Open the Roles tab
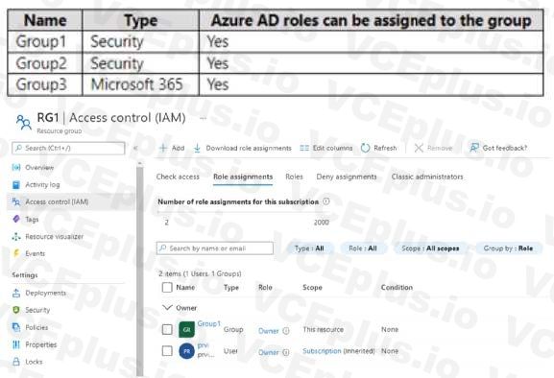 coord(294,177)
